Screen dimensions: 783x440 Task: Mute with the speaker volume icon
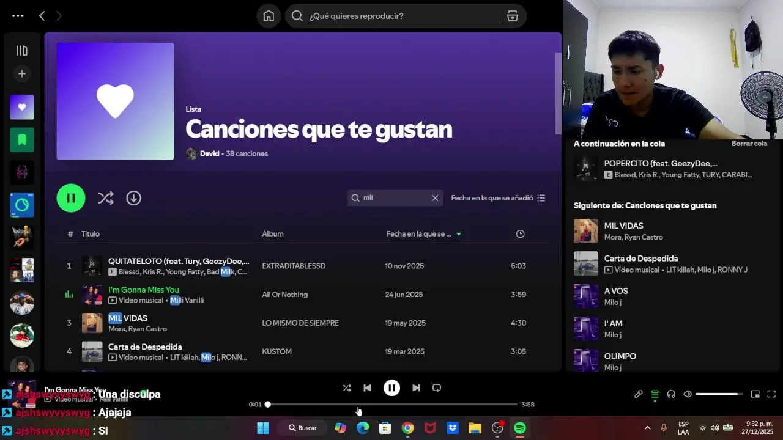(x=688, y=394)
